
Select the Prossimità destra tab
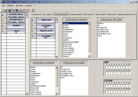(x=60, y=14)
